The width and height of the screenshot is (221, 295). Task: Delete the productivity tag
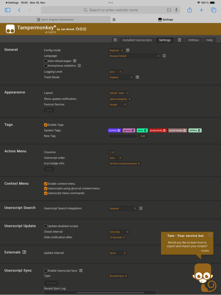pos(164,130)
